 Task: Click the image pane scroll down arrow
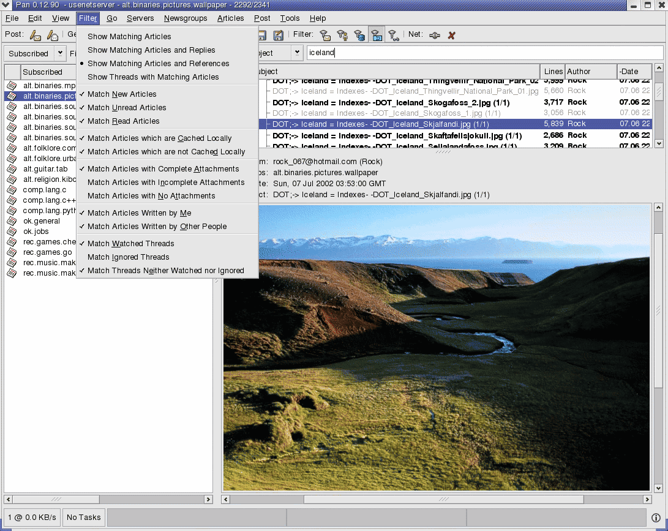pos(659,488)
